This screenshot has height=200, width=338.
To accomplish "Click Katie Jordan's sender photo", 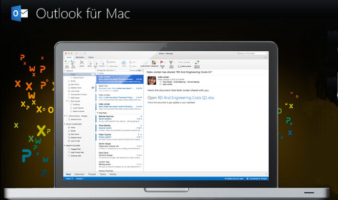I will (x=152, y=81).
